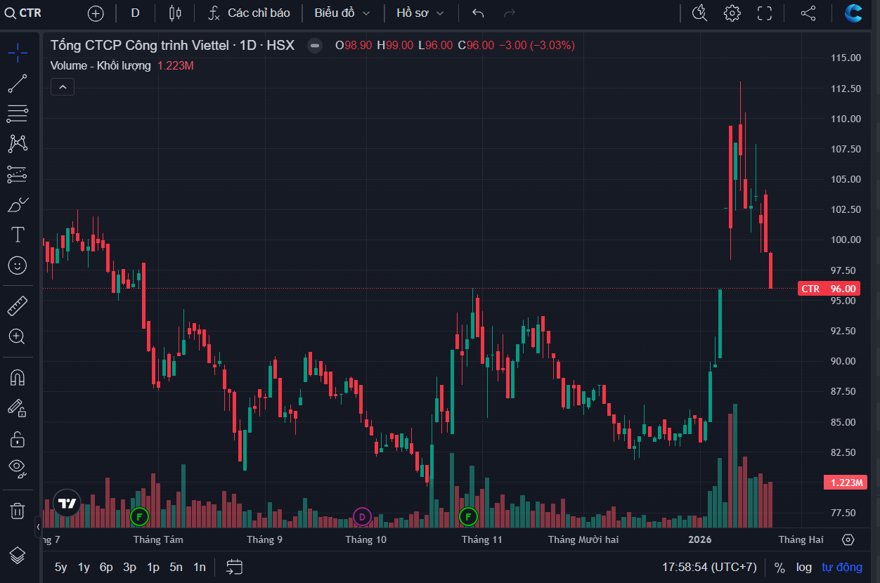Redo the last chart action

[510, 13]
